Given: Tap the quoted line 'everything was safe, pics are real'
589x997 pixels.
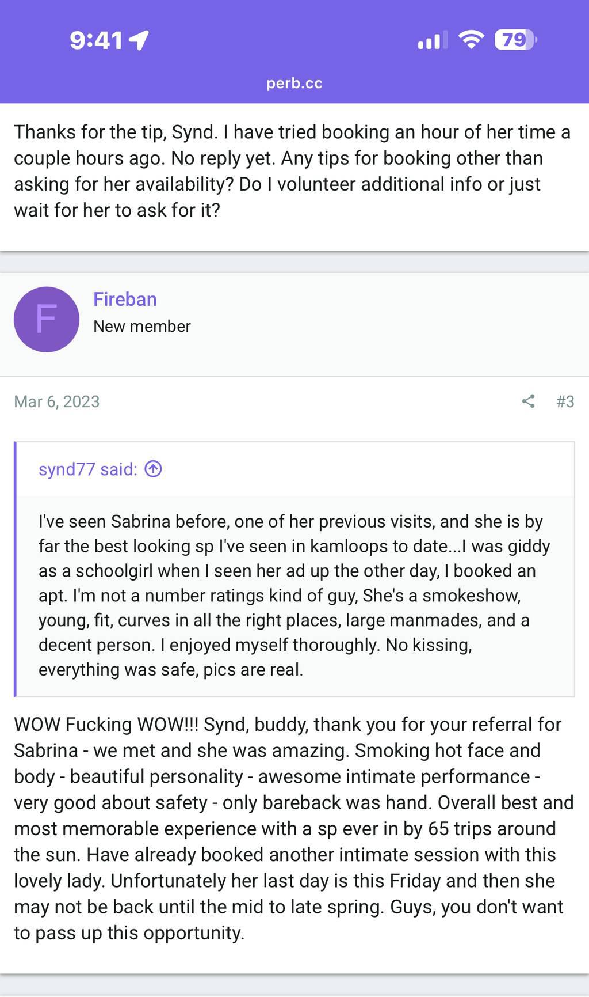Looking at the screenshot, I should (171, 670).
